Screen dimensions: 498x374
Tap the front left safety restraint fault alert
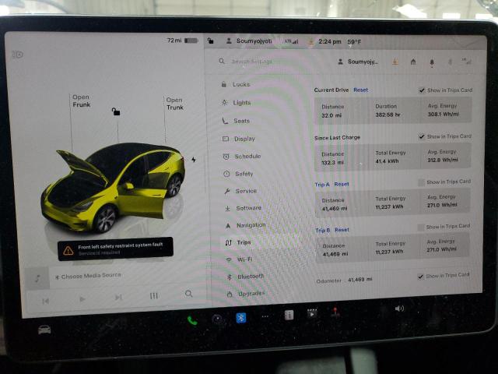pyautogui.click(x=115, y=249)
